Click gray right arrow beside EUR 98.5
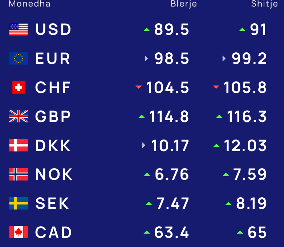The image size is (284, 247). (x=146, y=58)
